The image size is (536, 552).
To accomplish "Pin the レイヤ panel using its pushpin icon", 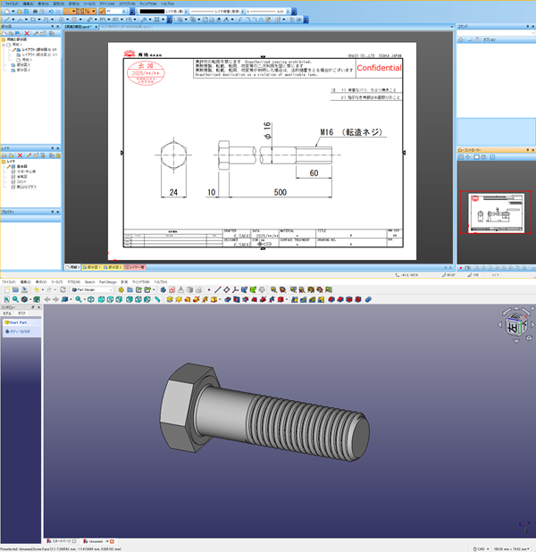I will [53, 148].
